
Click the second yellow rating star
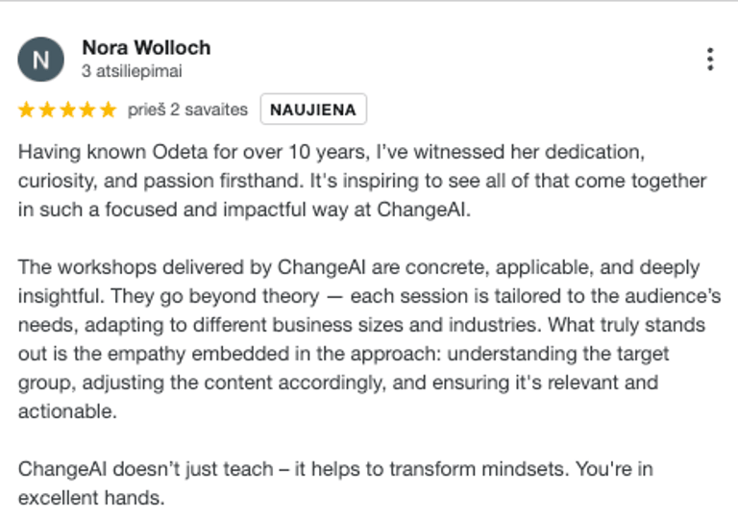click(x=47, y=110)
